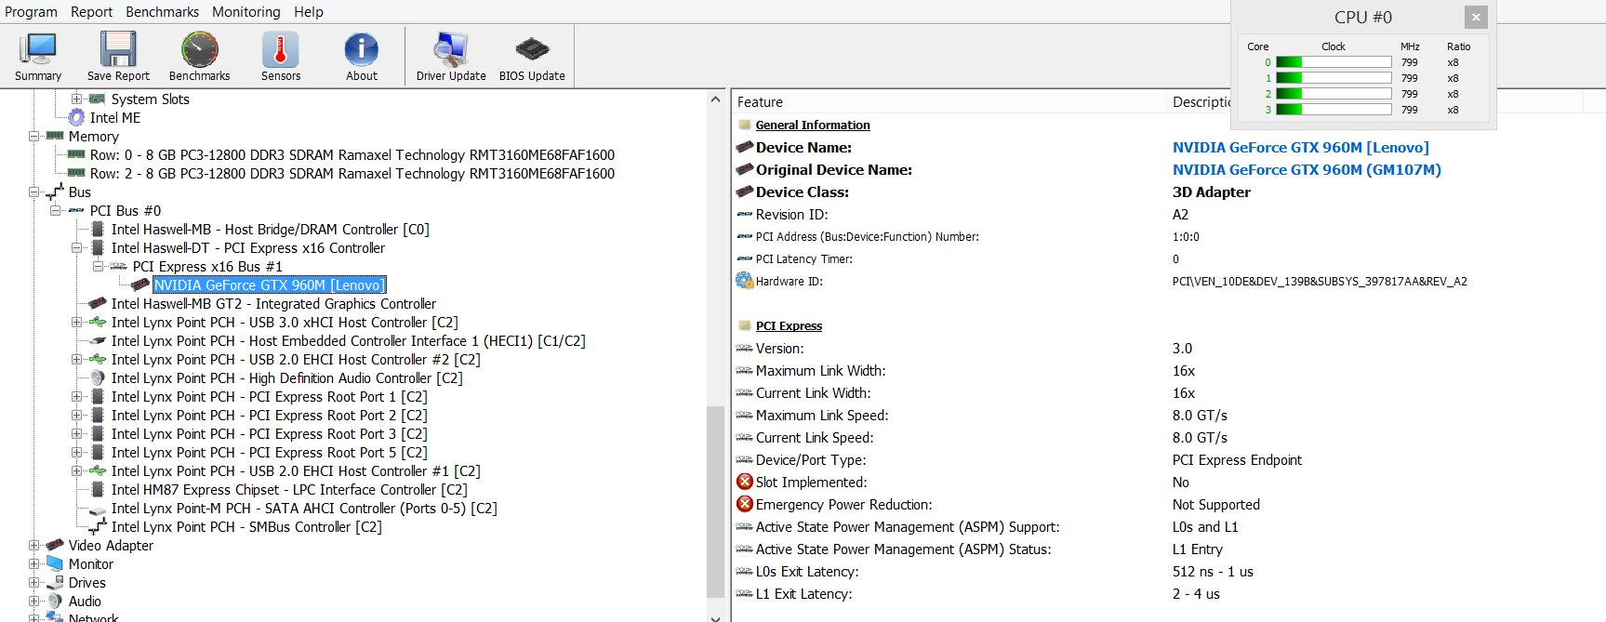
Task: Open the Sensors thermometer icon
Action: 281,49
